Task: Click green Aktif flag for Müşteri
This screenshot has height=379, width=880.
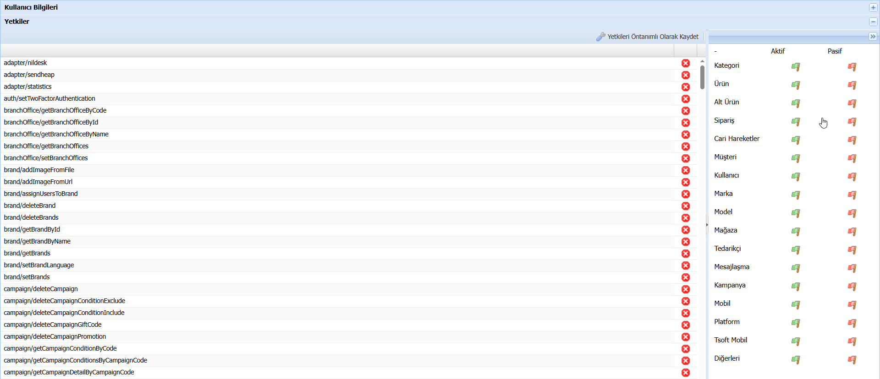Action: pos(795,158)
